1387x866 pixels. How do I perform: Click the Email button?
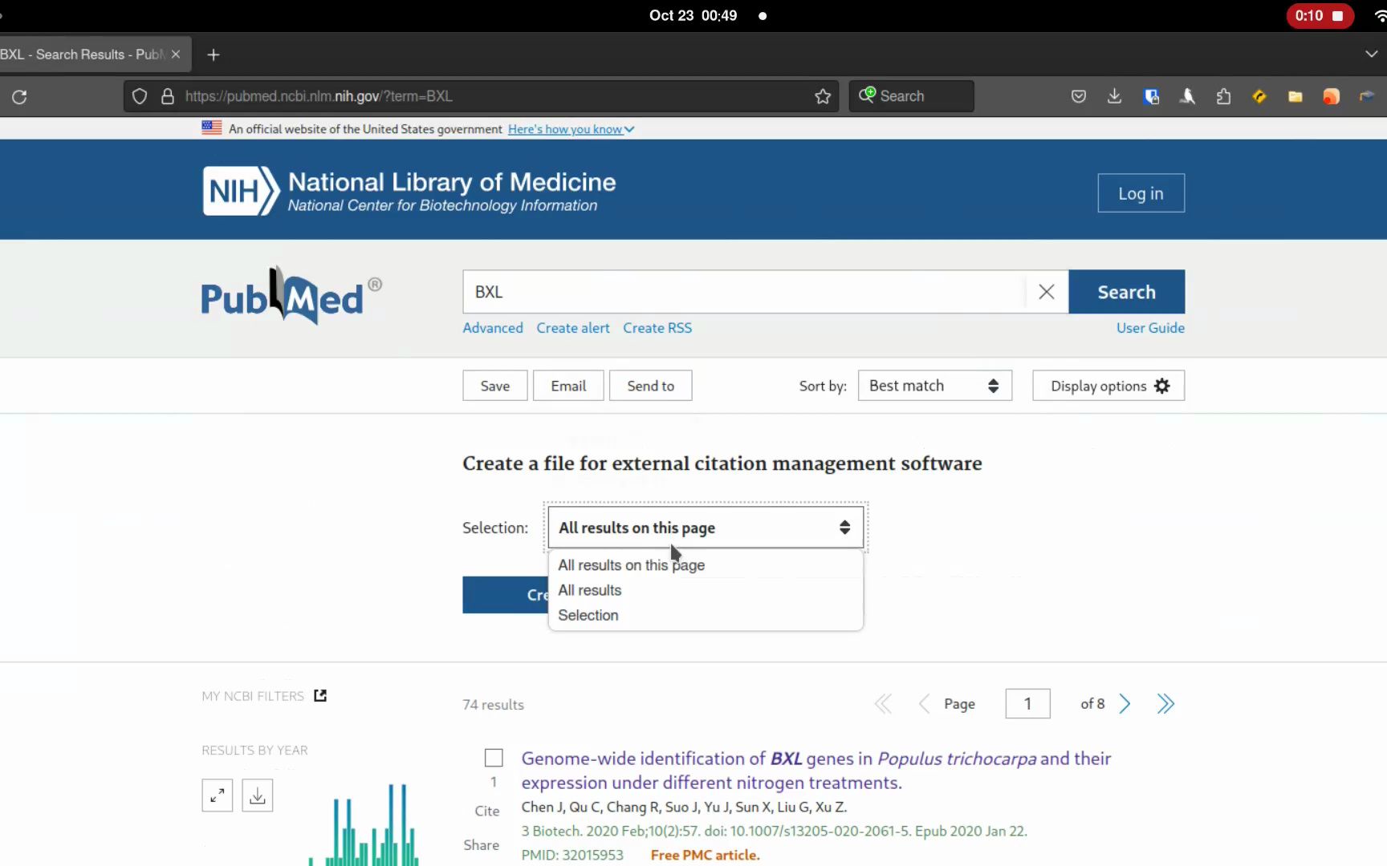(x=568, y=386)
